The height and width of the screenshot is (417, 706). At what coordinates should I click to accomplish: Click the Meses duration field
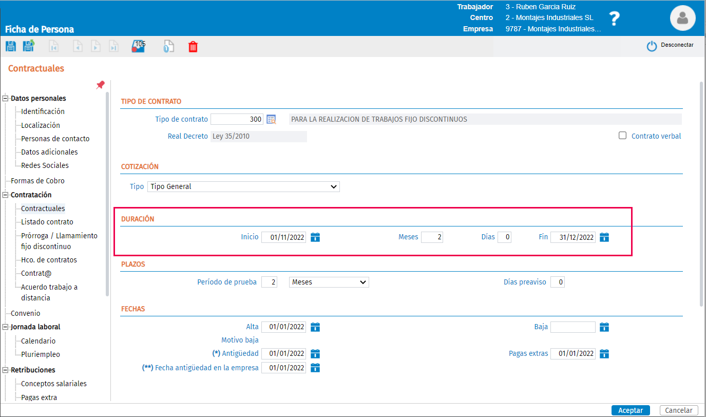[432, 237]
